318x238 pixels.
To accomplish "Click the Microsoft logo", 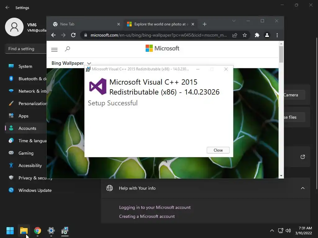I will 162,48.
